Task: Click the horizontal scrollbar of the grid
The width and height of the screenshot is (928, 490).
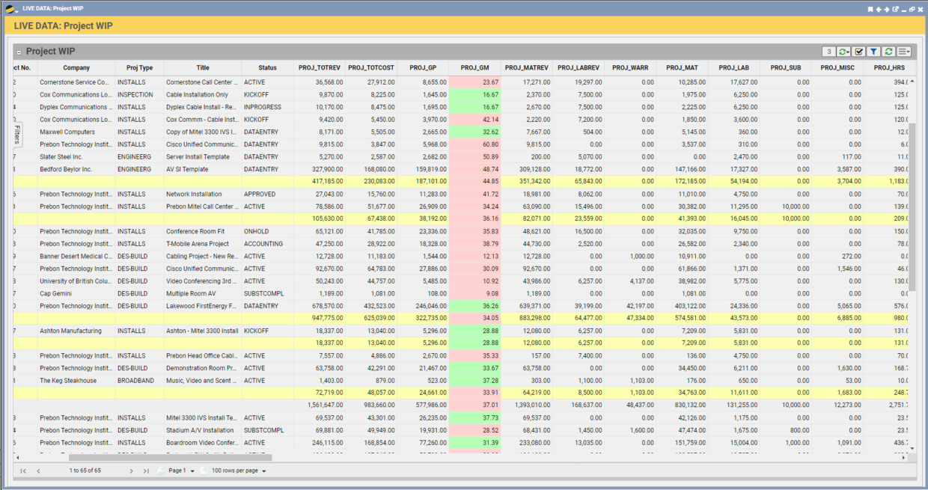Action: [171, 457]
